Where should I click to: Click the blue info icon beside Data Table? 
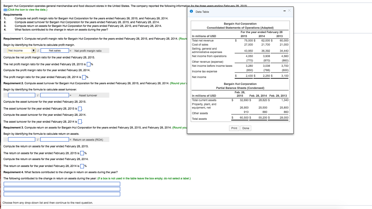pyautogui.click(x=191, y=12)
